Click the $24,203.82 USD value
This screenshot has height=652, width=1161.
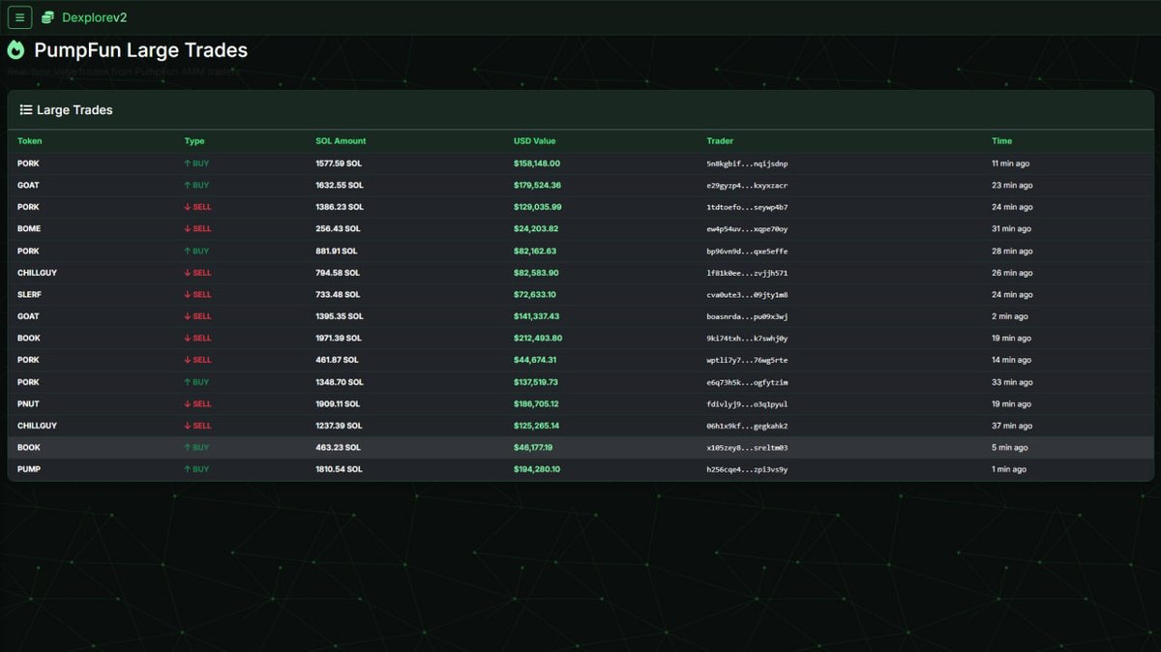(536, 229)
